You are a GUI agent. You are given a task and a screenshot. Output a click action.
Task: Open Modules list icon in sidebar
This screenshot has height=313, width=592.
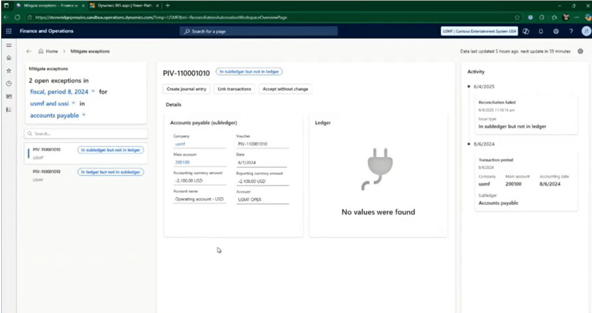9,109
